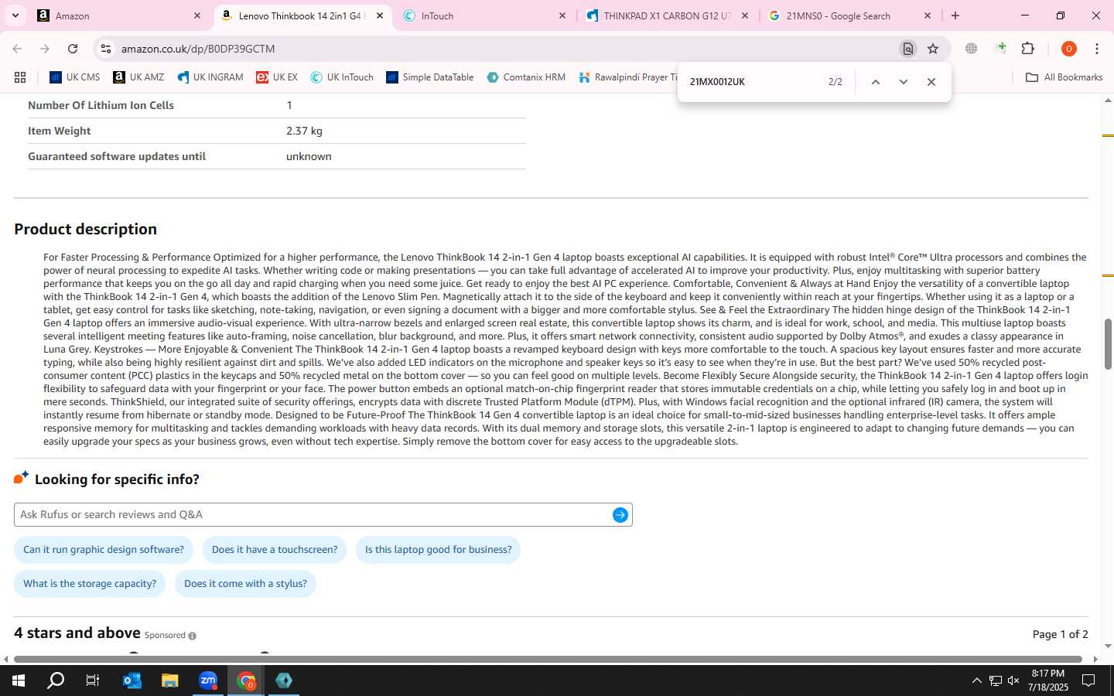Close the Lenovo Thinkbook tab
Image resolution: width=1114 pixels, height=696 pixels.
pyautogui.click(x=379, y=15)
